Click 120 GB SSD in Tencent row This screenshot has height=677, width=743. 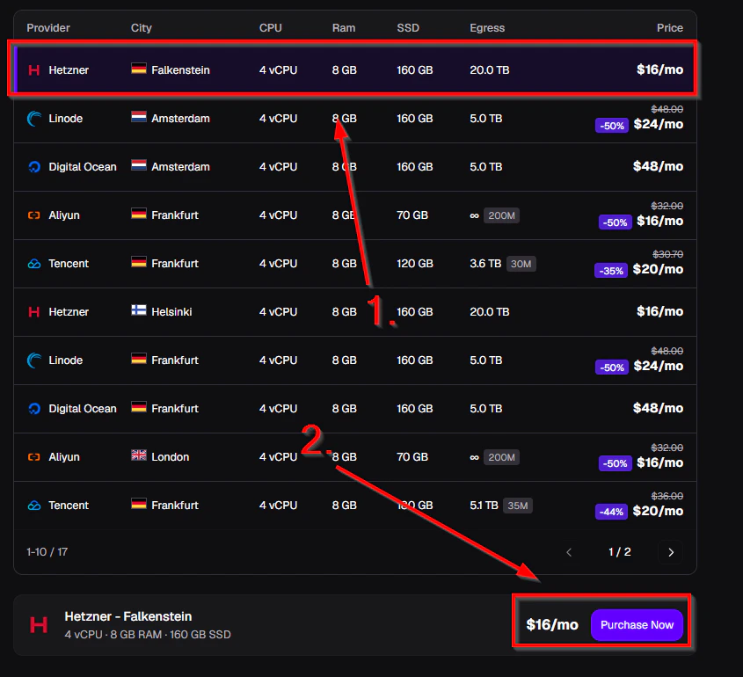[415, 264]
